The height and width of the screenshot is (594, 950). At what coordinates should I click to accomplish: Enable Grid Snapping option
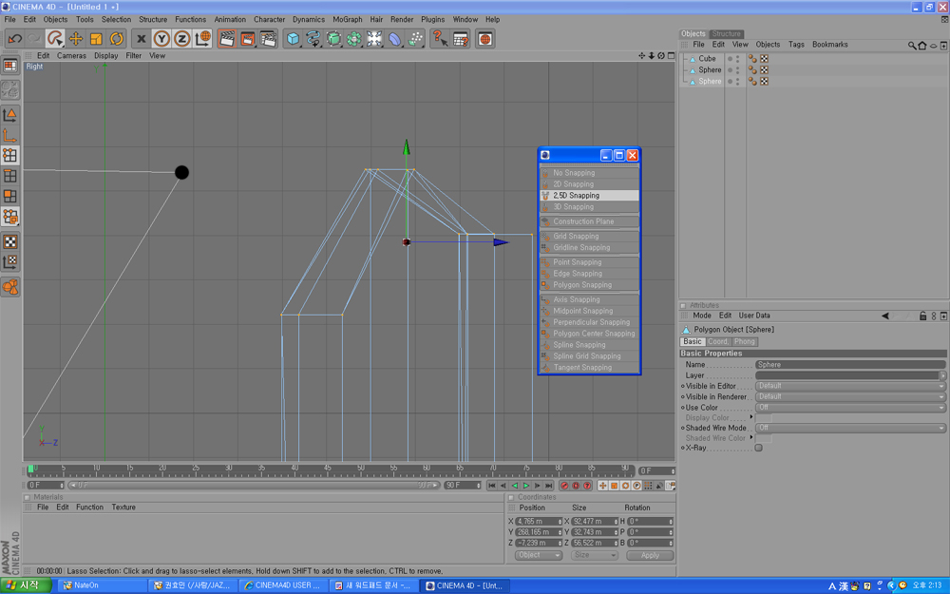click(x=589, y=237)
